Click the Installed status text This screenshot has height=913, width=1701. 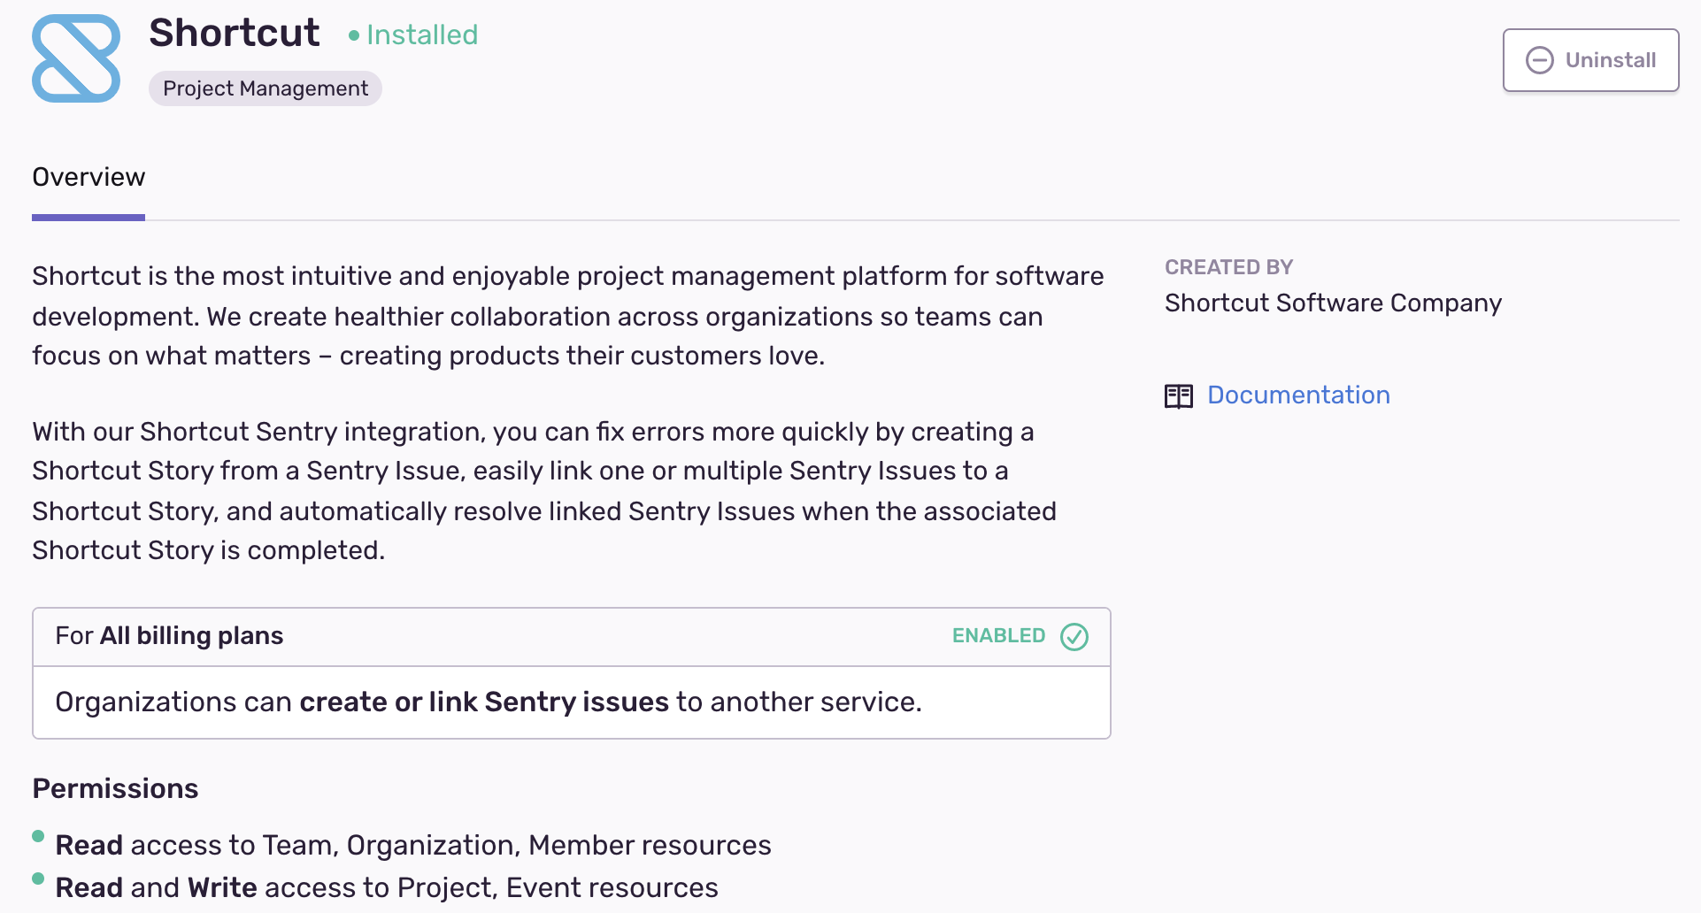(x=421, y=35)
